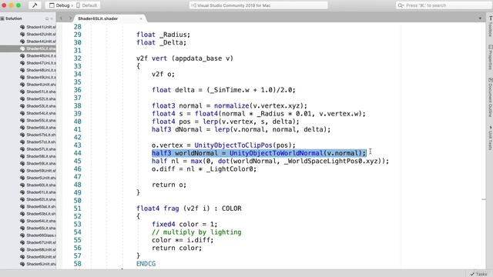Select the highlighted Shader45Lit file row

coord(28,48)
